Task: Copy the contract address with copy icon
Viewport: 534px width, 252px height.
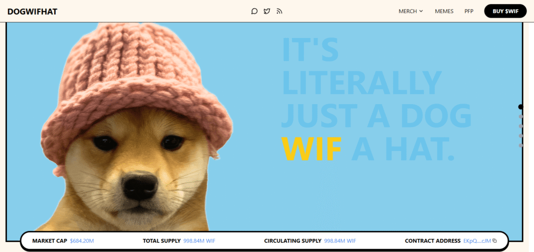Action: 494,241
